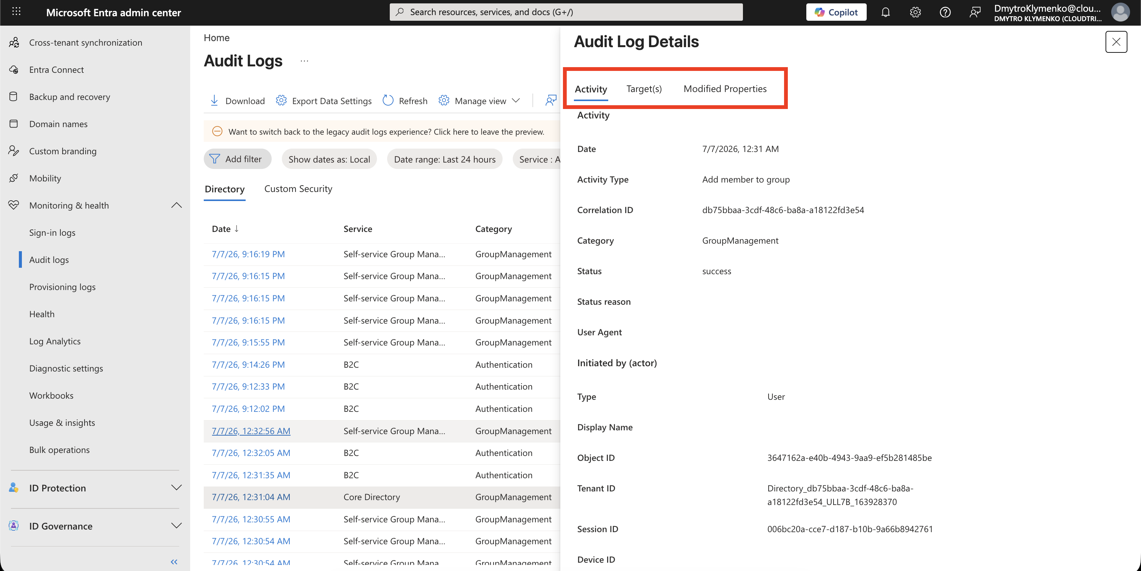Open the 7/7/26, 9:15:55 PM log entry
Image resolution: width=1141 pixels, height=571 pixels.
coord(248,342)
